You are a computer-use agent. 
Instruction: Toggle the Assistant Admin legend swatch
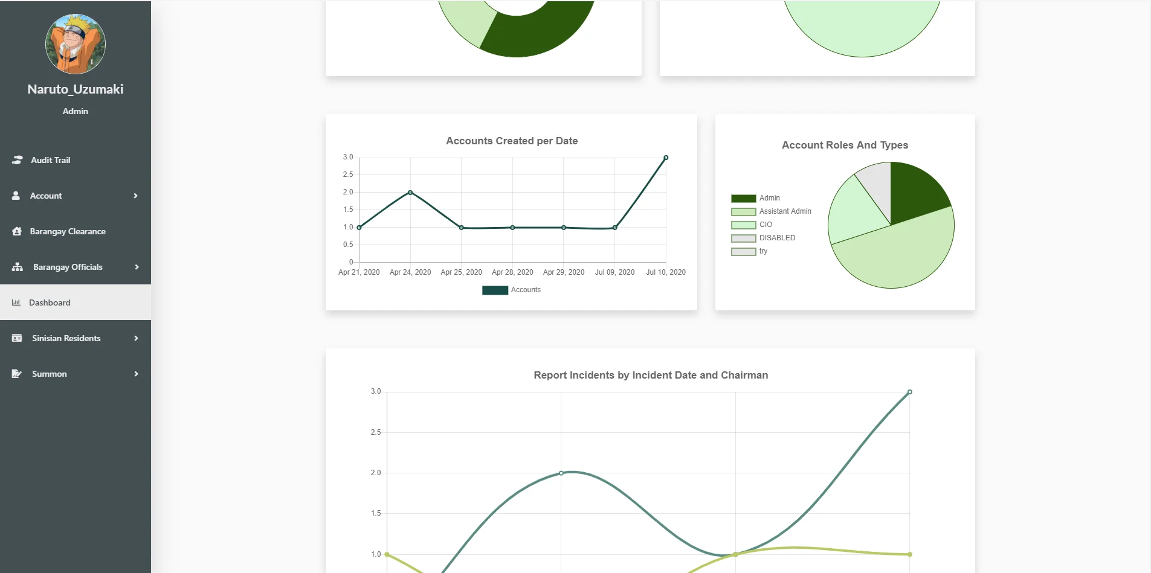click(743, 212)
